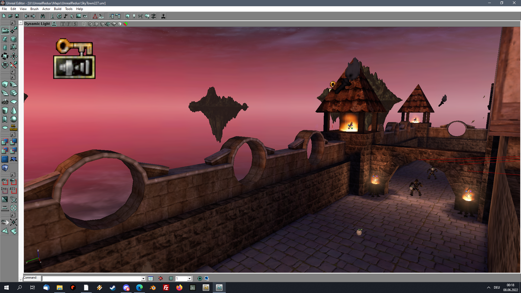This screenshot has height=293, width=521.
Task: Open the Brush menu
Action: (x=34, y=9)
